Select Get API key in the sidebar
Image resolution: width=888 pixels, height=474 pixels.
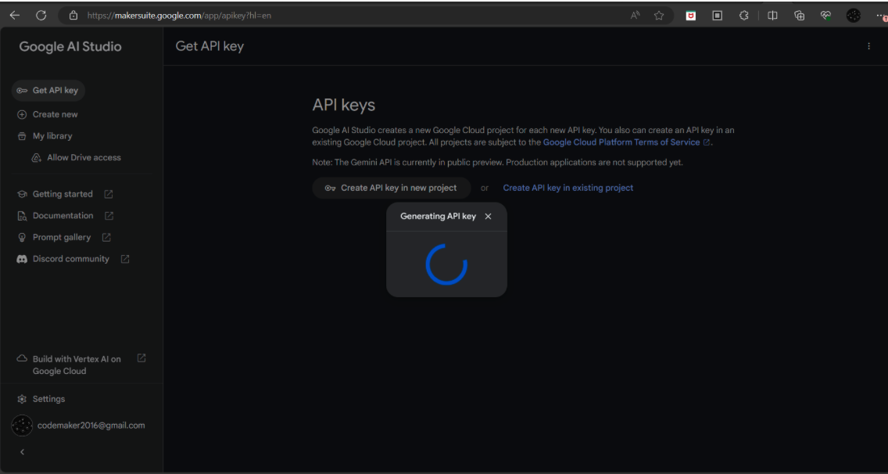(x=48, y=90)
